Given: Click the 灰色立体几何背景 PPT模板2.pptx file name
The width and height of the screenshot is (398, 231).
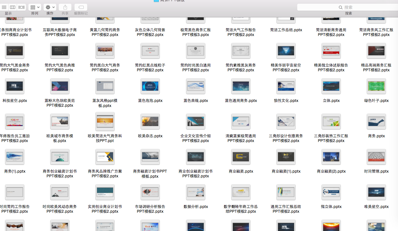Looking at the screenshot, I should (x=150, y=32).
